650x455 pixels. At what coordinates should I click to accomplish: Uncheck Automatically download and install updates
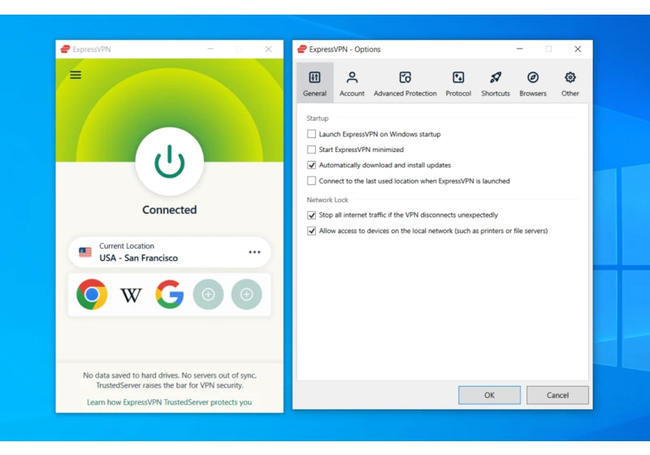coord(311,165)
